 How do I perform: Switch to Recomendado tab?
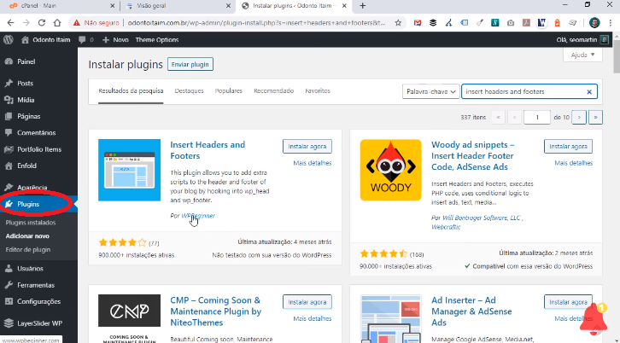coord(273,91)
